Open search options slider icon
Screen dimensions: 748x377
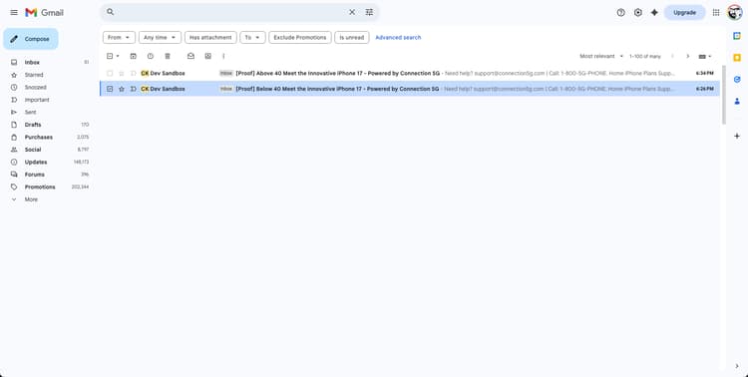click(369, 12)
